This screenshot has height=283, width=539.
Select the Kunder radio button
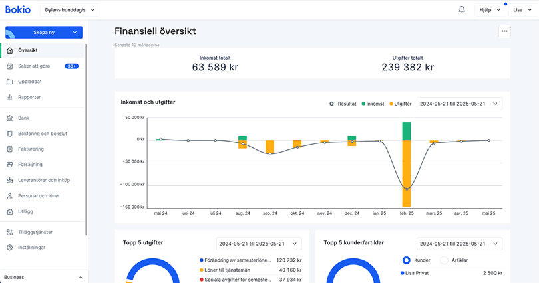pos(407,260)
